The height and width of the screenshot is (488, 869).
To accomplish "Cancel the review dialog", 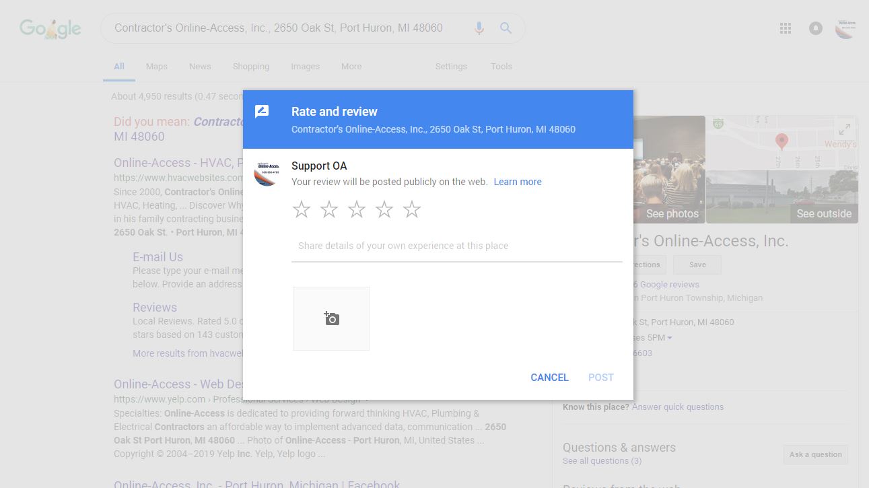I will point(549,378).
